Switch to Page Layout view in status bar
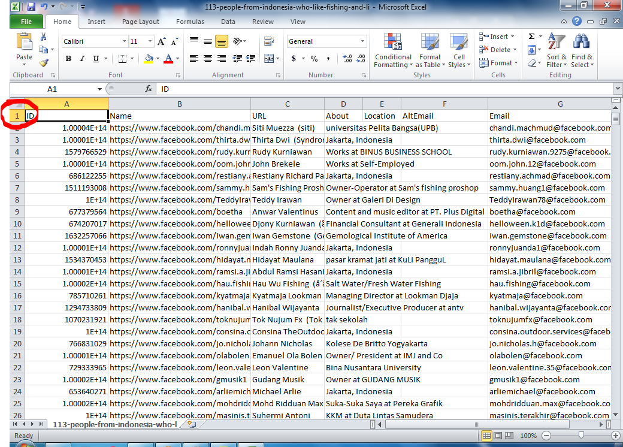The width and height of the screenshot is (623, 447). [498, 436]
